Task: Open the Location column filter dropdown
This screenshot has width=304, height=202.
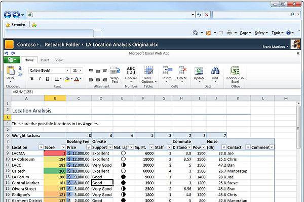Action: (41, 147)
